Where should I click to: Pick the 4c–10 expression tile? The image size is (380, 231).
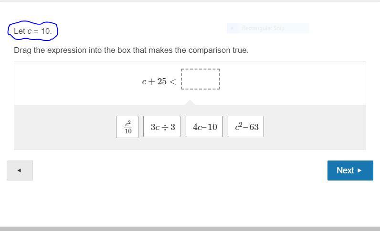204,127
